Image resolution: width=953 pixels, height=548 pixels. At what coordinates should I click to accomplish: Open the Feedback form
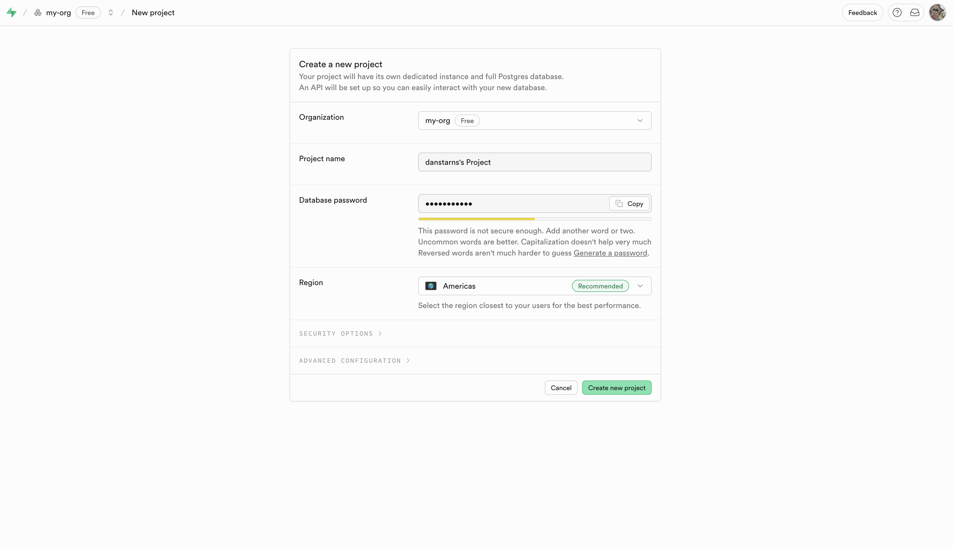click(x=862, y=12)
